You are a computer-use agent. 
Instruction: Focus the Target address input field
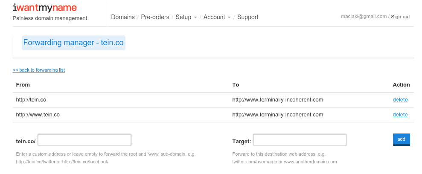[300, 140]
